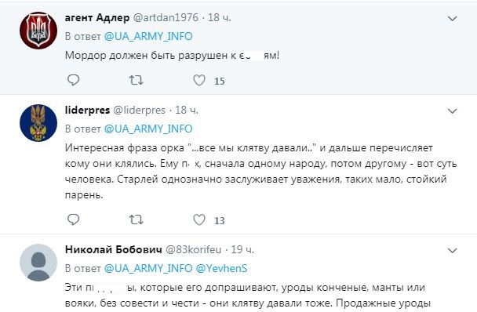477x312 pixels.
Task: Open агент Адлер's profile avatar
Action: [x=38, y=31]
